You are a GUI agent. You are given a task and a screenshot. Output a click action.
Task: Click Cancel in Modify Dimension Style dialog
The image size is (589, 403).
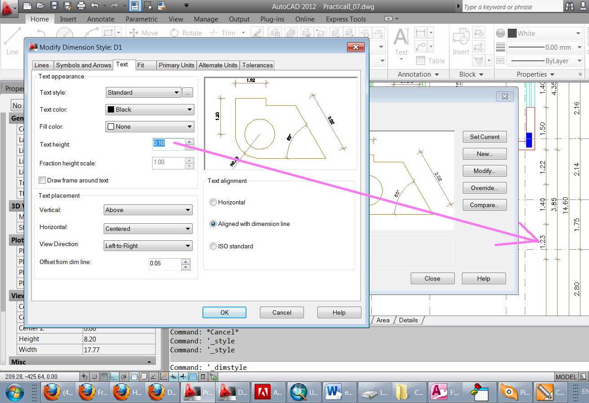click(282, 312)
